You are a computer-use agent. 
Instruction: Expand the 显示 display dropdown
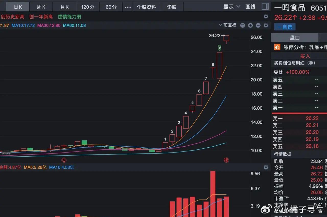click(x=232, y=7)
